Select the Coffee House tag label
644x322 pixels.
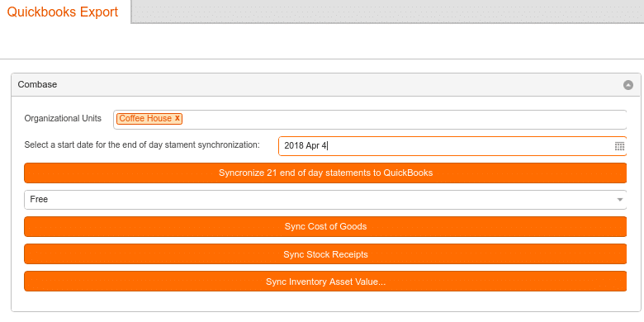point(145,118)
